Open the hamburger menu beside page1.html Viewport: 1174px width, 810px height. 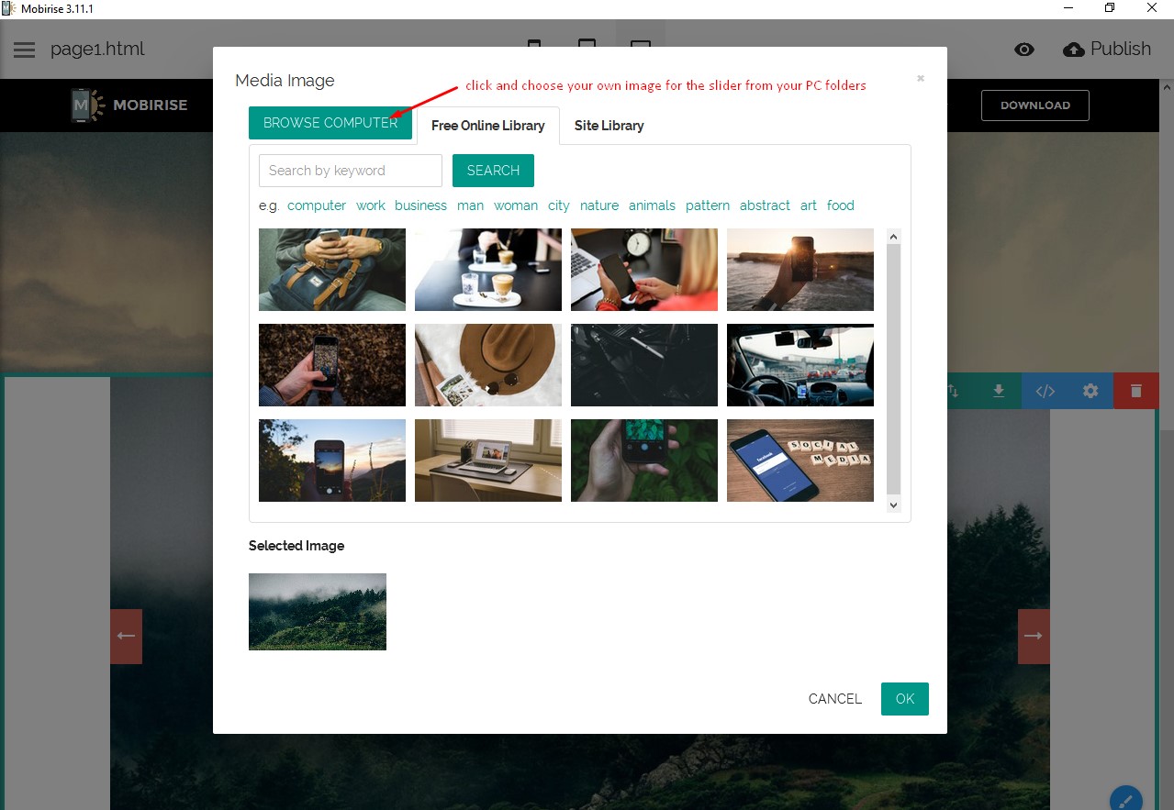(x=24, y=50)
